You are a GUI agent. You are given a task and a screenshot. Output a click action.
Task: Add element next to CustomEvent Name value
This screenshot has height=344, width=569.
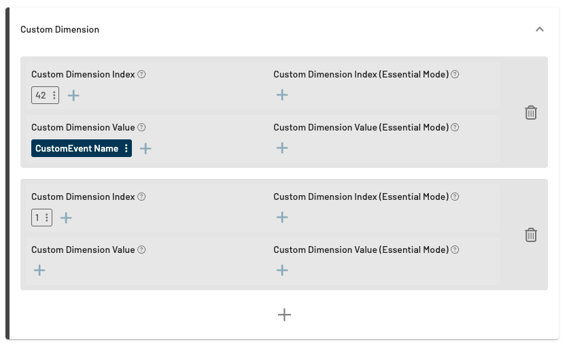click(145, 149)
